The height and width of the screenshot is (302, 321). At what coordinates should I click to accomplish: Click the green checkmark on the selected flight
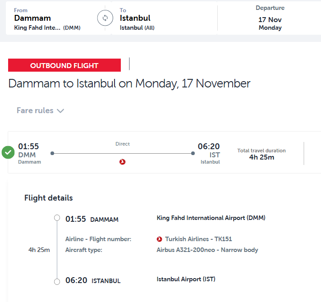(8, 153)
